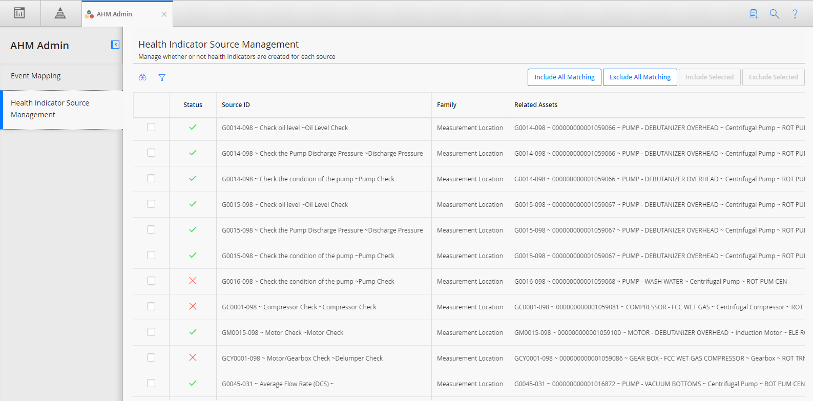This screenshot has height=401, width=813.
Task: Check the GM0015-098 Motor Check row checkbox
Action: pos(151,332)
